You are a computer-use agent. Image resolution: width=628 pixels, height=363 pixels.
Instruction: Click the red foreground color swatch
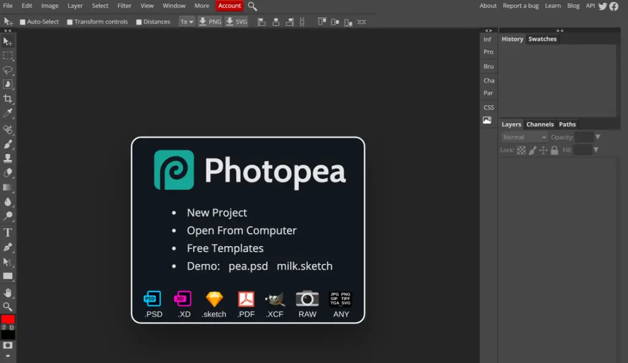[7, 319]
